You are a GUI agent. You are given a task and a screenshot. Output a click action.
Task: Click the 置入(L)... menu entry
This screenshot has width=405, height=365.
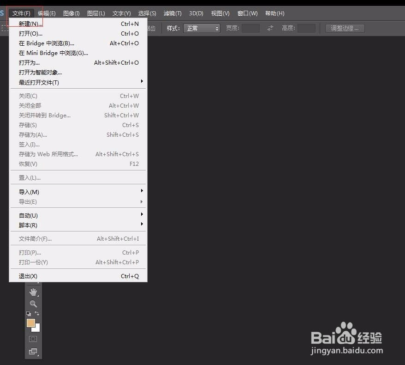(x=78, y=178)
